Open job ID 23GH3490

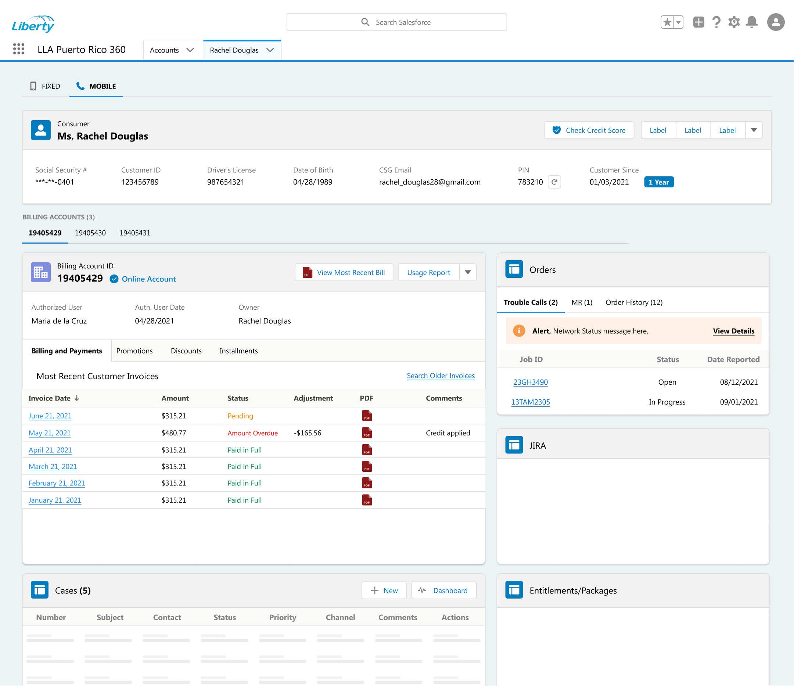(530, 382)
